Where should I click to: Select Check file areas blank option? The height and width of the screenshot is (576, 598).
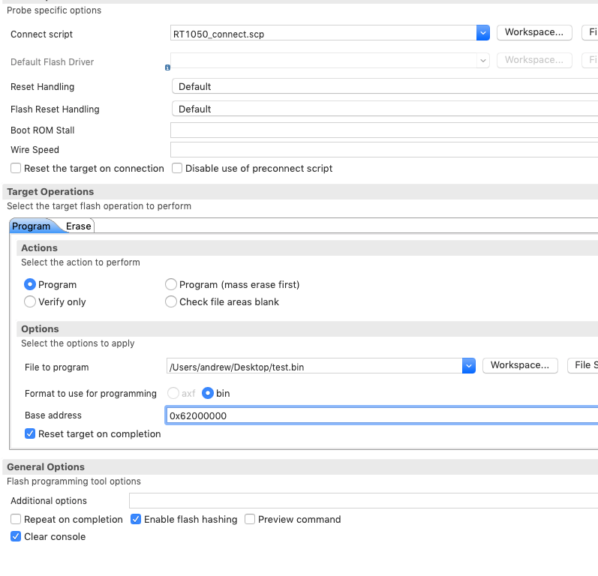point(171,301)
